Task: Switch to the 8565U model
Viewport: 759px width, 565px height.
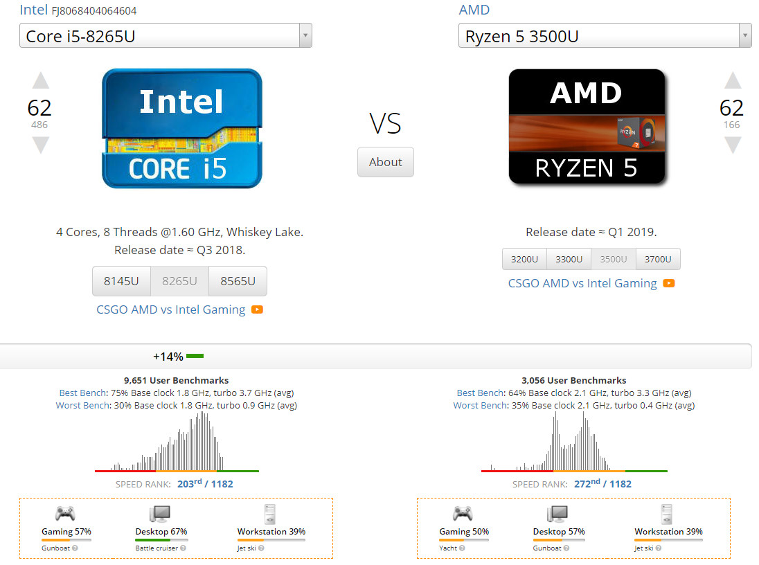Action: 238,281
